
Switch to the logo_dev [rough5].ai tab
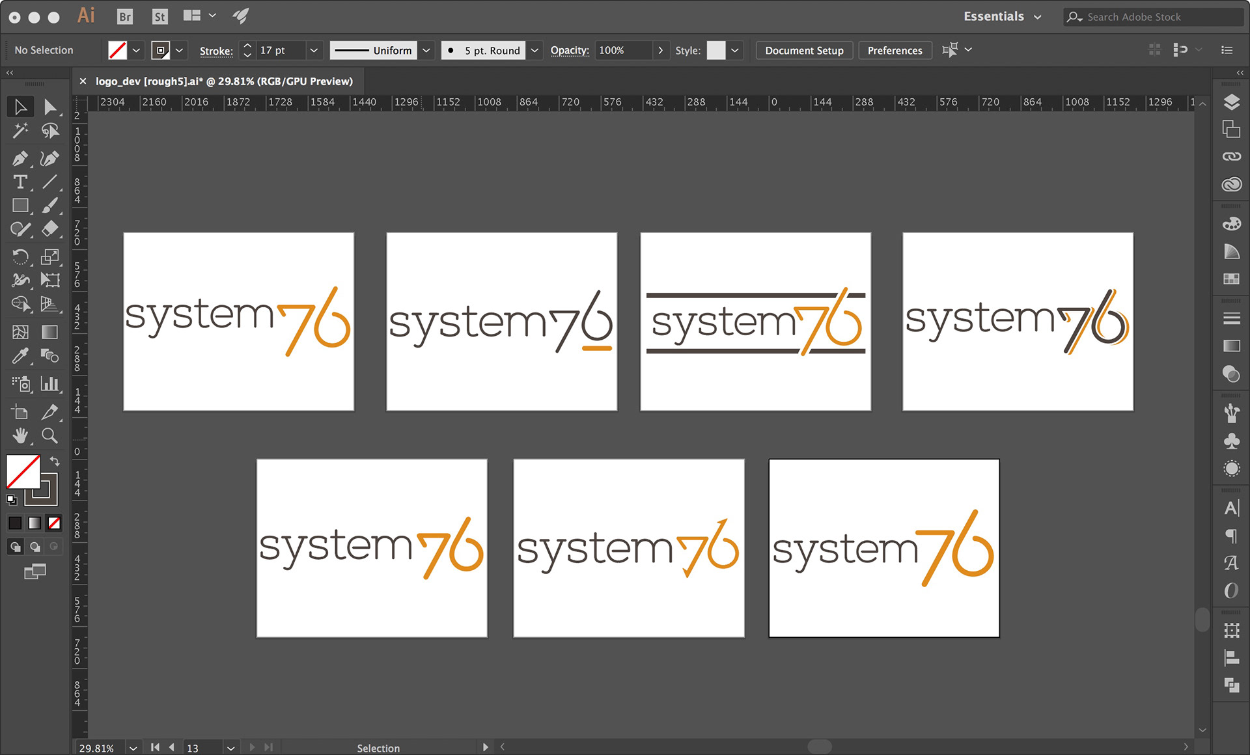click(224, 81)
